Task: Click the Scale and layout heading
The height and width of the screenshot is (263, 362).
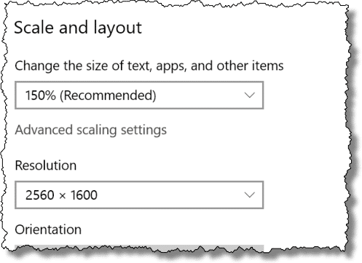Action: (78, 28)
